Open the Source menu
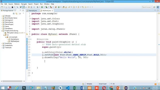Viewport: 160px width, 90px height. [10, 4]
